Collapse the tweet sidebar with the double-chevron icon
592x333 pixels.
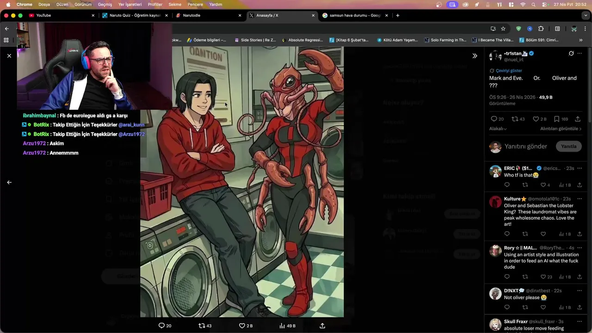coord(475,55)
